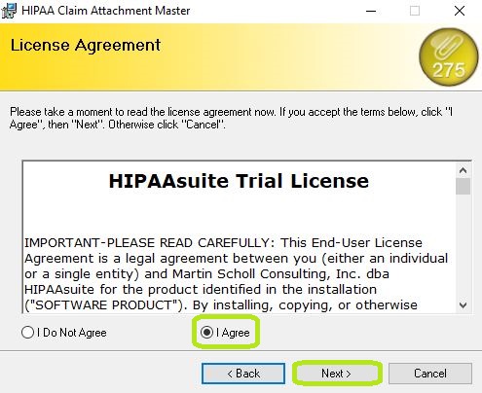Cancel the installation
Screen dimensions: 482x393
point(430,374)
